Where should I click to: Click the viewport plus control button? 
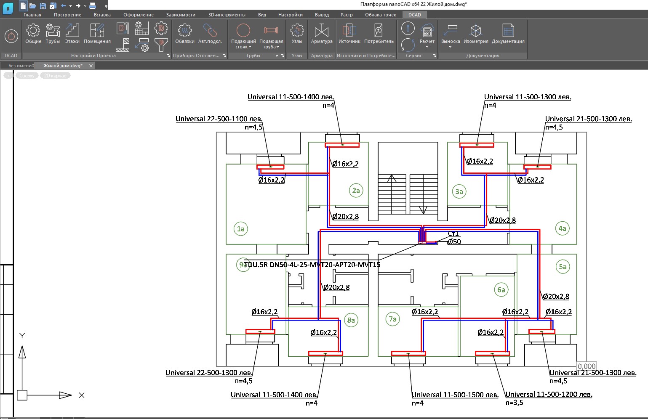(9, 76)
